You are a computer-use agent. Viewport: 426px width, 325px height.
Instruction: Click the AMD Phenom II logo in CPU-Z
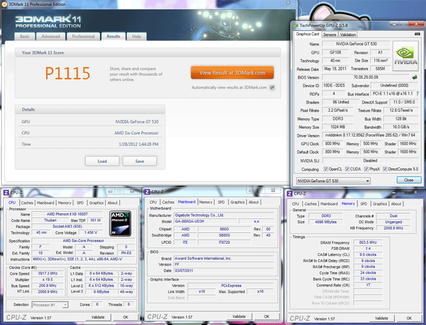click(120, 223)
